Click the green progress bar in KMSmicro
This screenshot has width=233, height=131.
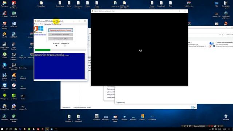(60, 50)
